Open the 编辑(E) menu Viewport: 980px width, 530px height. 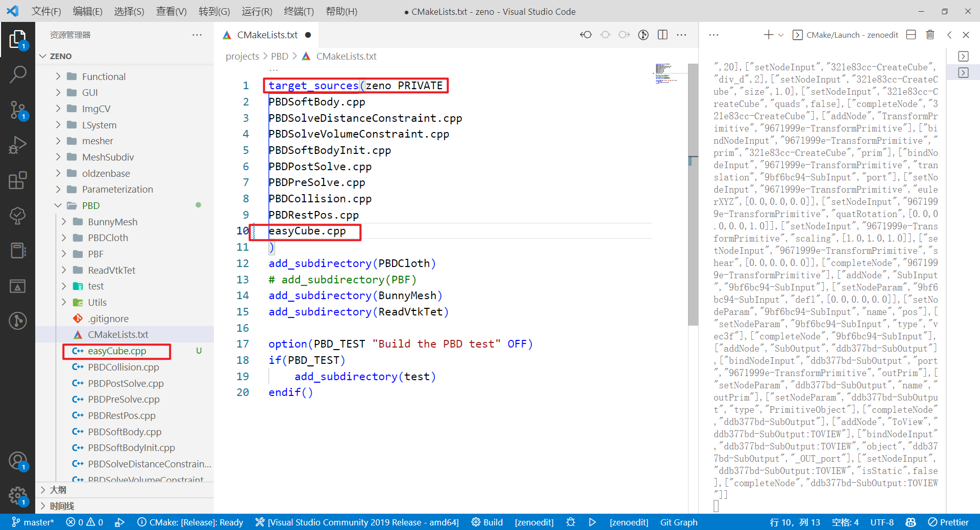pos(87,11)
